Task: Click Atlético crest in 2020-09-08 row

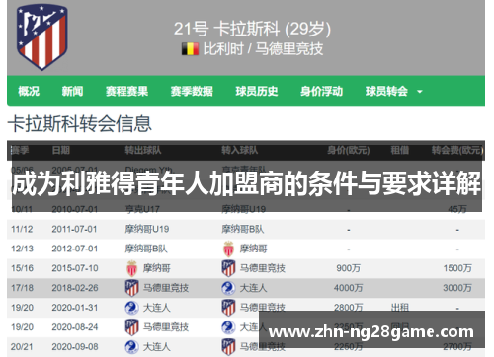Action: point(228,347)
